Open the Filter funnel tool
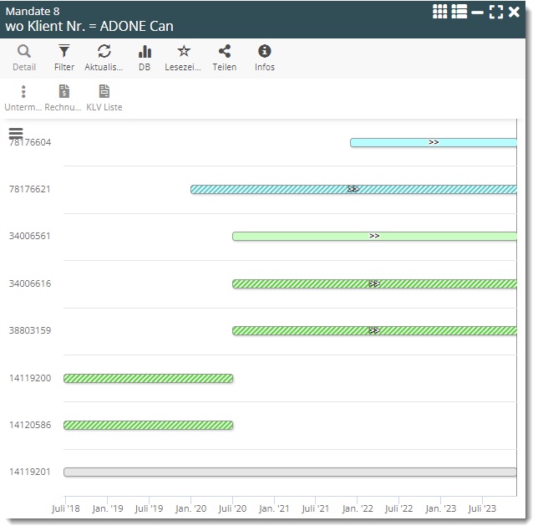 pos(64,52)
